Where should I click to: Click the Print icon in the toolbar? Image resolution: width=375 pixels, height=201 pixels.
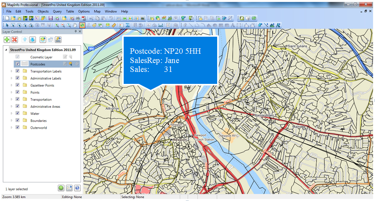[78, 18]
